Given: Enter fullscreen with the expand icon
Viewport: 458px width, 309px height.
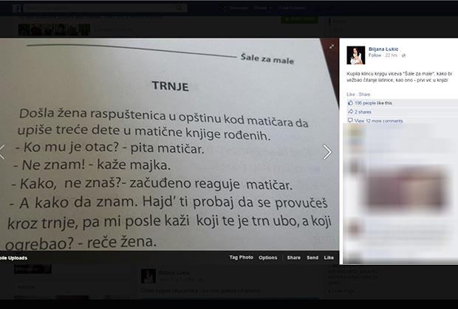Looking at the screenshot, I should pyautogui.click(x=332, y=46).
